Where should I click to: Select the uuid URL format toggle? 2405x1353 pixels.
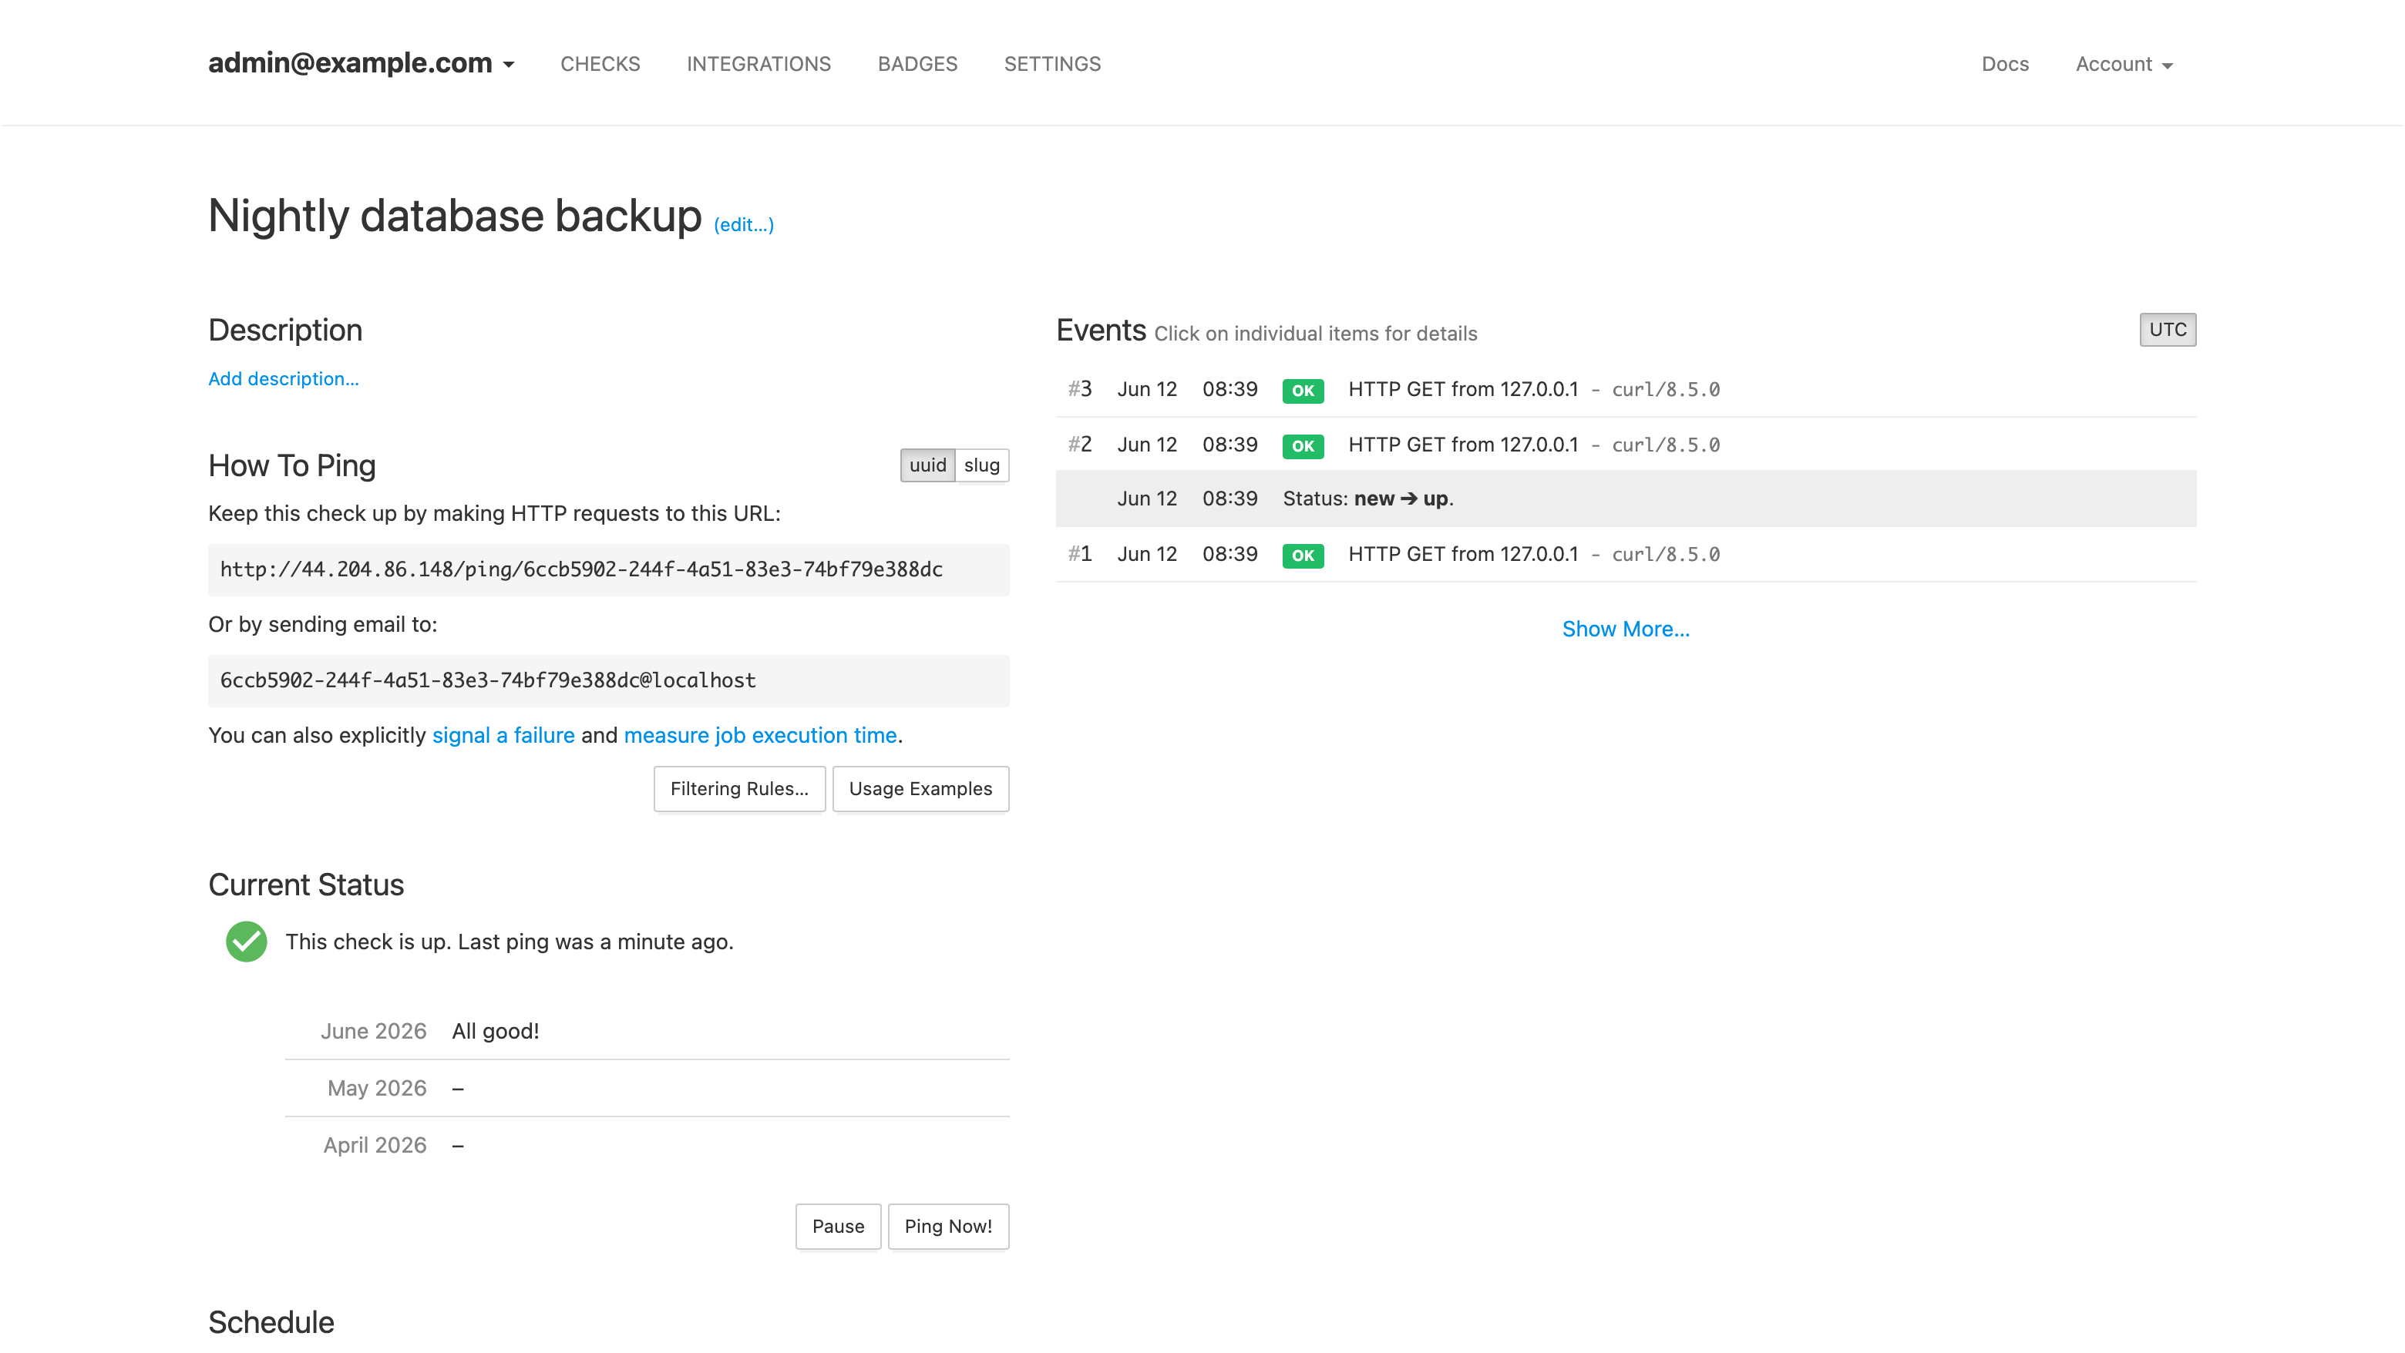point(927,465)
